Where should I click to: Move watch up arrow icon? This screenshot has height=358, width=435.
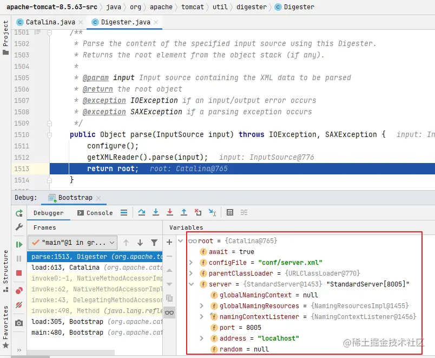pos(169,270)
